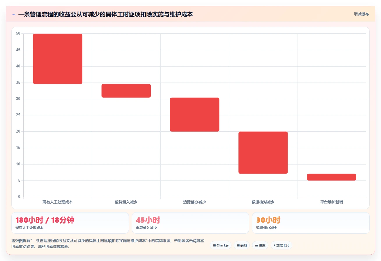The image size is (381, 261).
Task: Click the y-axis value 35
Action: tap(18, 83)
